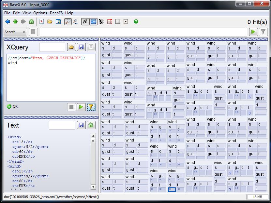Show the red Table view
The image size is (271, 203).
coord(110,21)
